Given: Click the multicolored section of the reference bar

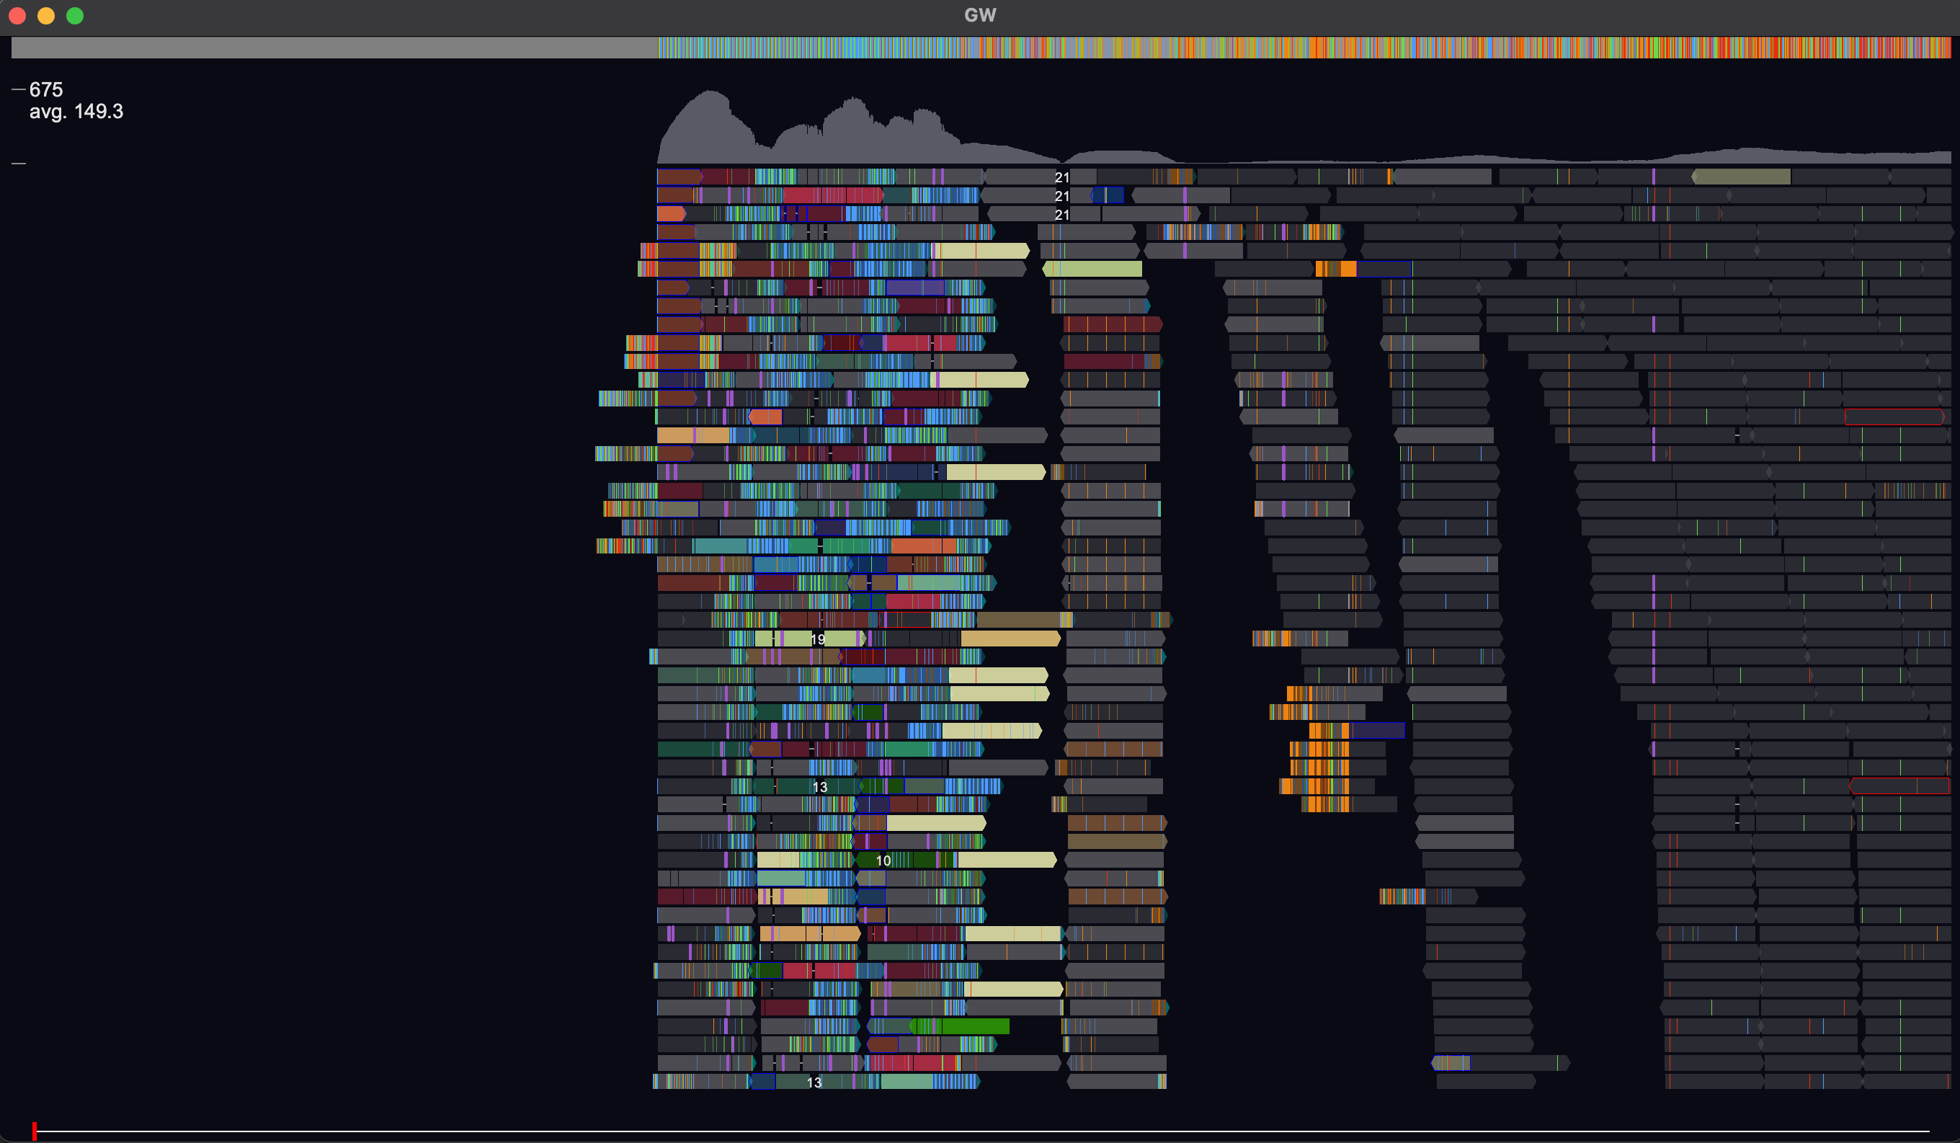Looking at the screenshot, I should [1304, 48].
